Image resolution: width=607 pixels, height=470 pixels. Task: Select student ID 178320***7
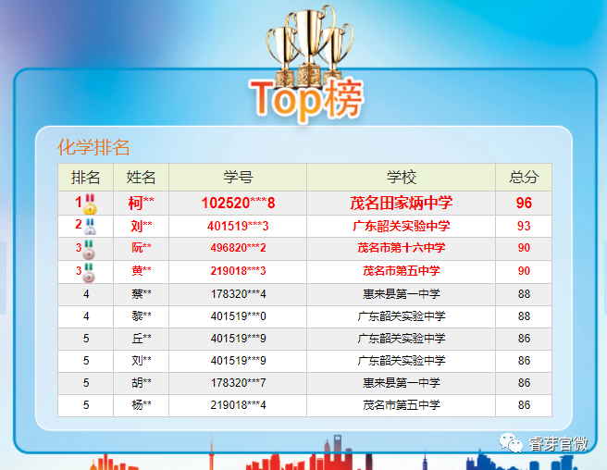(x=238, y=382)
